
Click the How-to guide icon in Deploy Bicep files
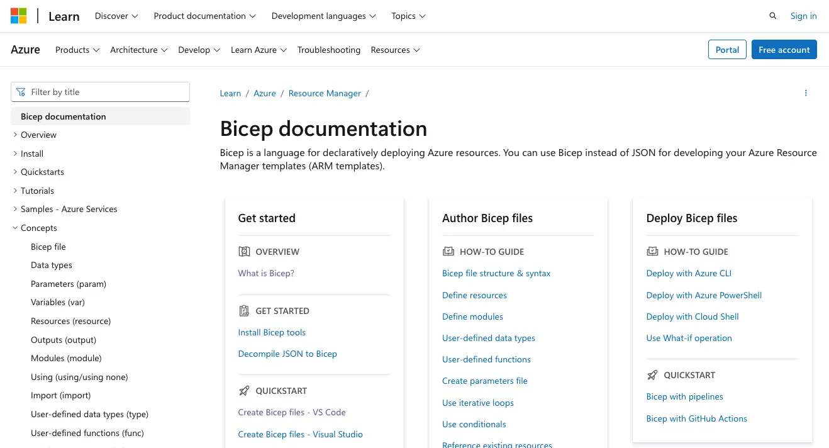pos(652,252)
